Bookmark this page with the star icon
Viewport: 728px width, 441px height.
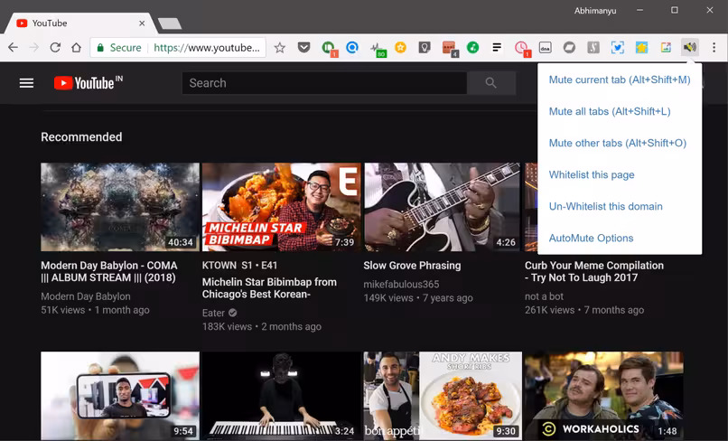pos(279,47)
